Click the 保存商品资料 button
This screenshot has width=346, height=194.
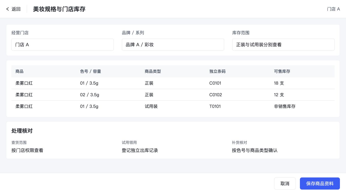320,183
